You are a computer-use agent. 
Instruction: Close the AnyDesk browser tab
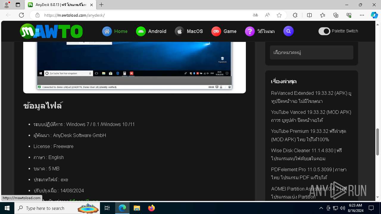(91, 5)
